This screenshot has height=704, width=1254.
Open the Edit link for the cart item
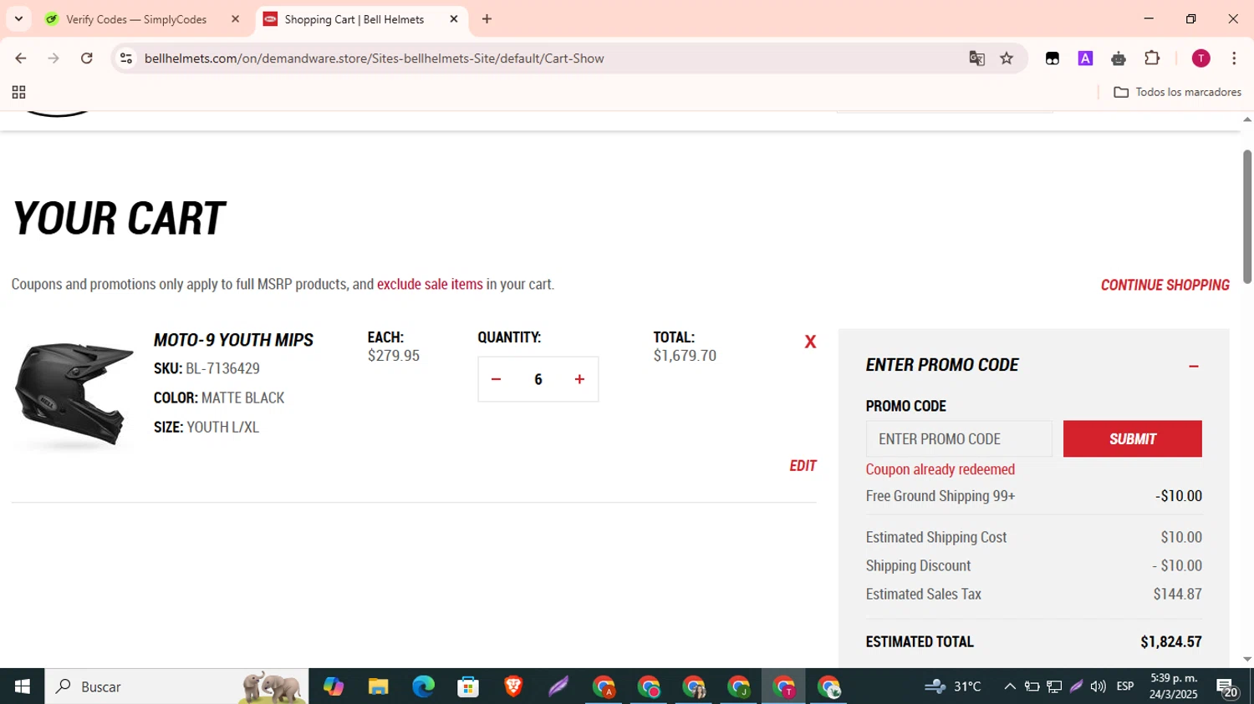click(x=803, y=466)
